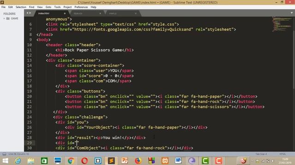Open XAMPP from taskbar
This screenshot has width=295, height=165.
click(x=165, y=161)
